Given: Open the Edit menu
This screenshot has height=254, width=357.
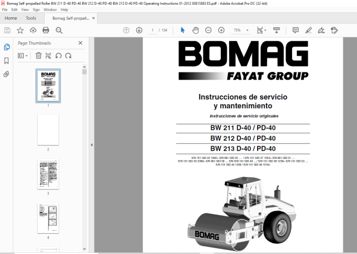Looking at the screenshot, I should pyautogui.click(x=14, y=10).
